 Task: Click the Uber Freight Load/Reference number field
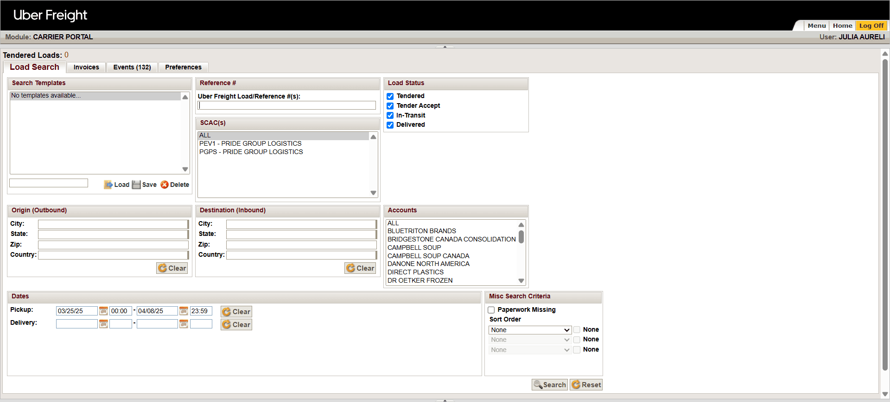[x=287, y=105]
